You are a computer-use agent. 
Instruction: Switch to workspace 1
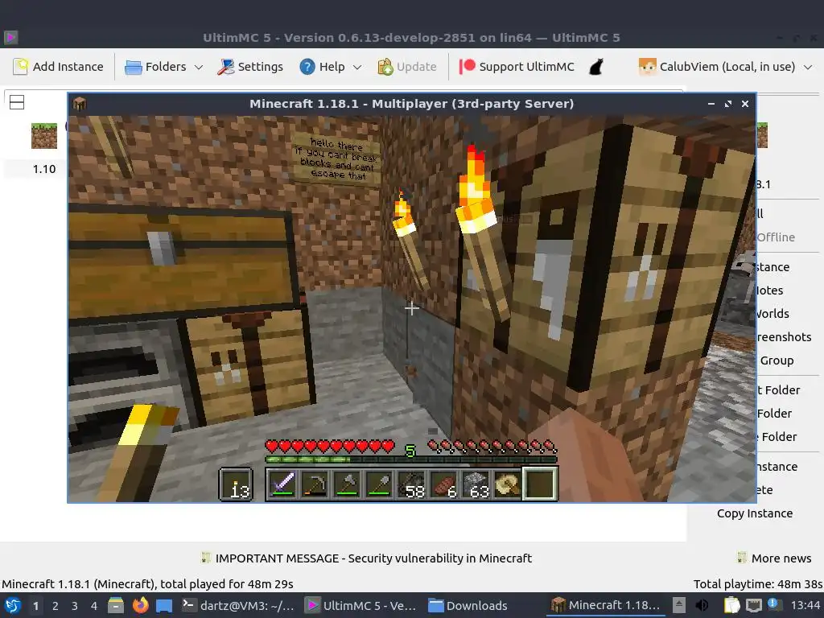tap(35, 605)
